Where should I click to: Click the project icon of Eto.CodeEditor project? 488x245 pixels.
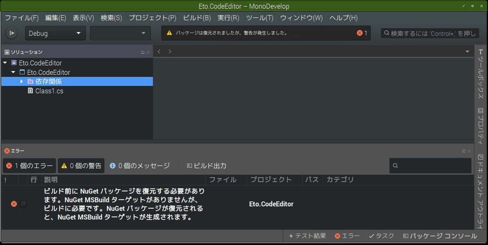(22, 72)
